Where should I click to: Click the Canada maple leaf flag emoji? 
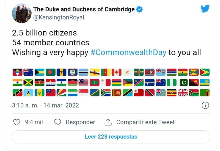116,72
